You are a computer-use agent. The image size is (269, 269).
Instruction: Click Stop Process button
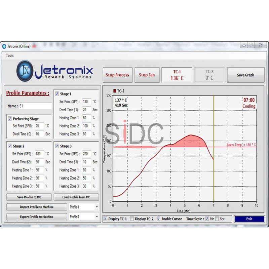[x=117, y=75]
